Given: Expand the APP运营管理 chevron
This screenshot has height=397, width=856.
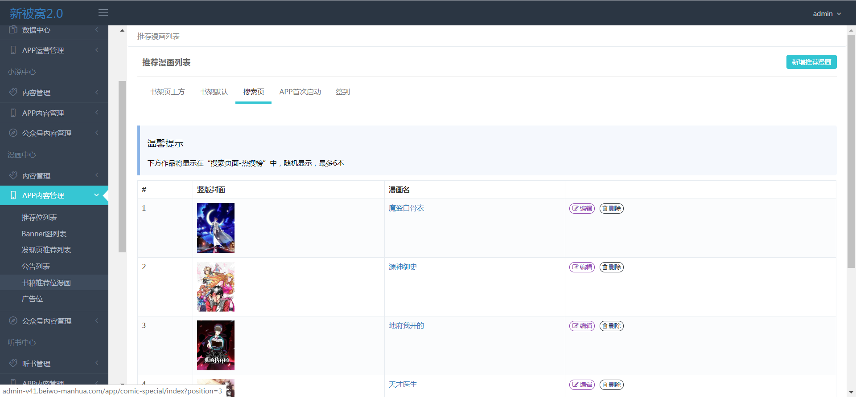Looking at the screenshot, I should click(97, 50).
